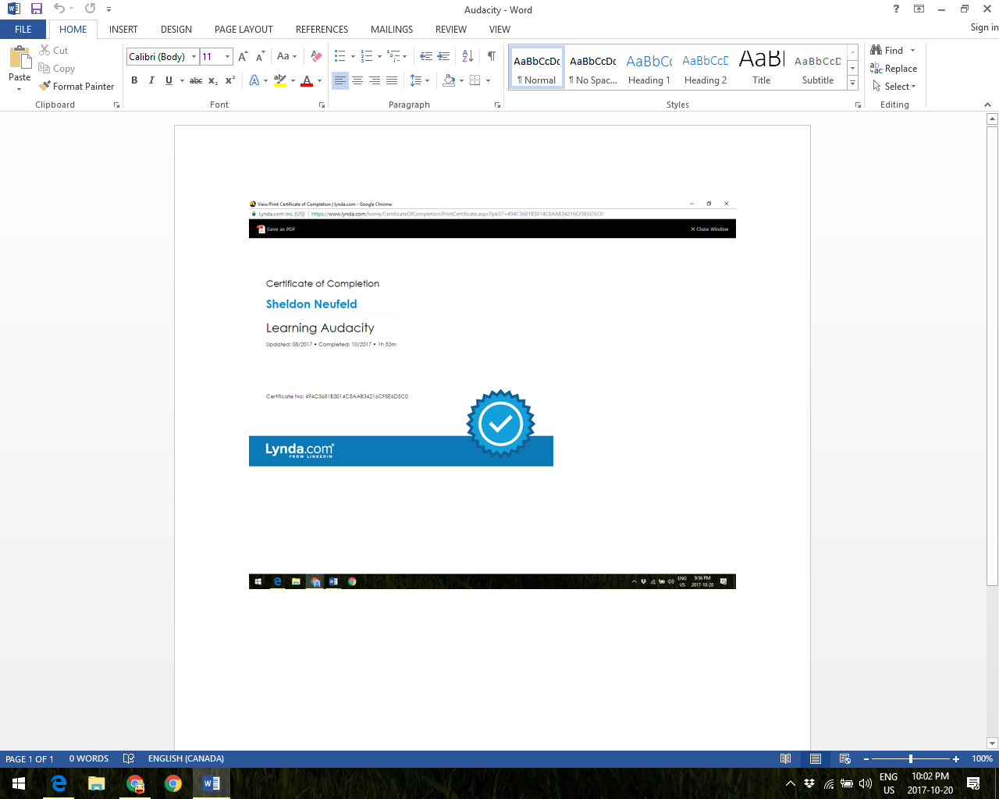
Task: Click the Shrink Font icon
Action: (x=260, y=56)
